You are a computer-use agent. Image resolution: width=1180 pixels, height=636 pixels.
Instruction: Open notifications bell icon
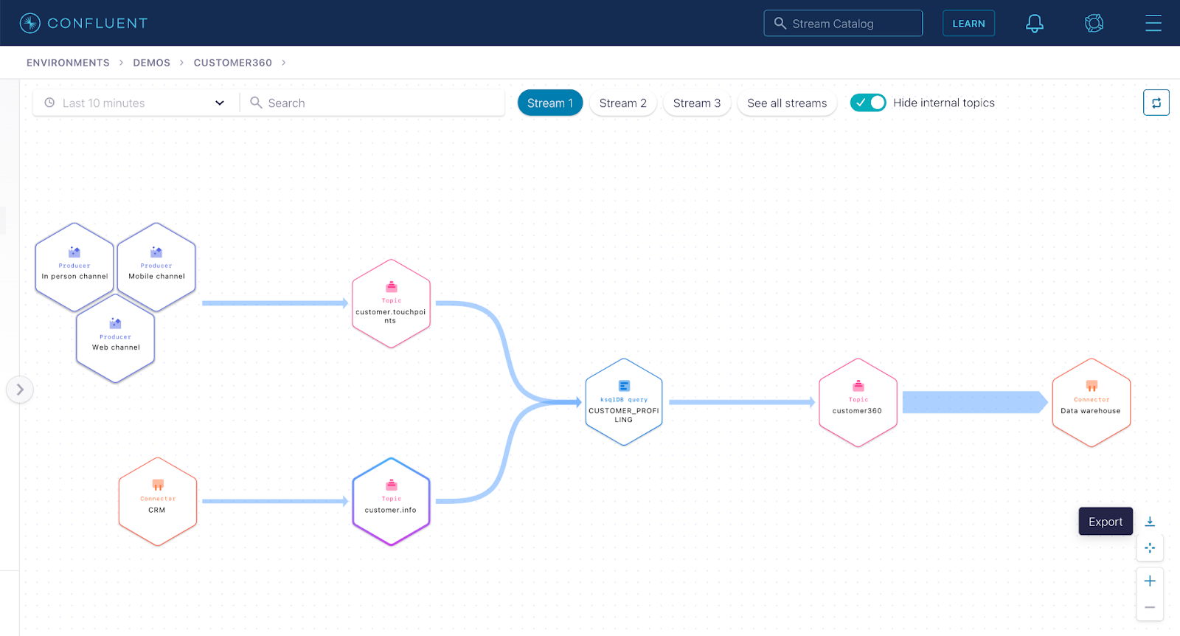click(1035, 24)
